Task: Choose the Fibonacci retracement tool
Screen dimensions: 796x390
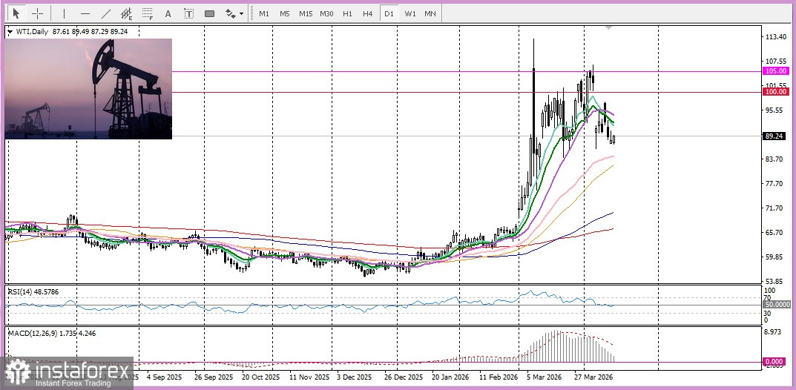Action: 148,13
